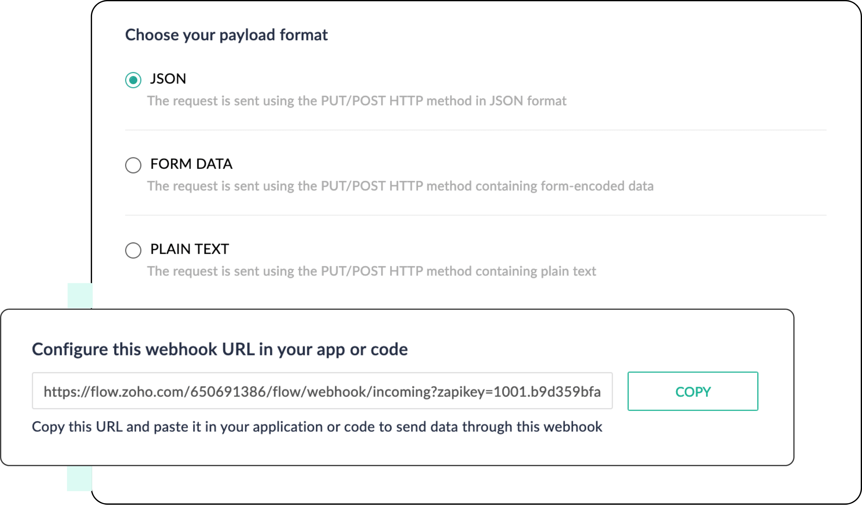The width and height of the screenshot is (862, 505).
Task: Select the JSON radio button
Action: [x=133, y=80]
